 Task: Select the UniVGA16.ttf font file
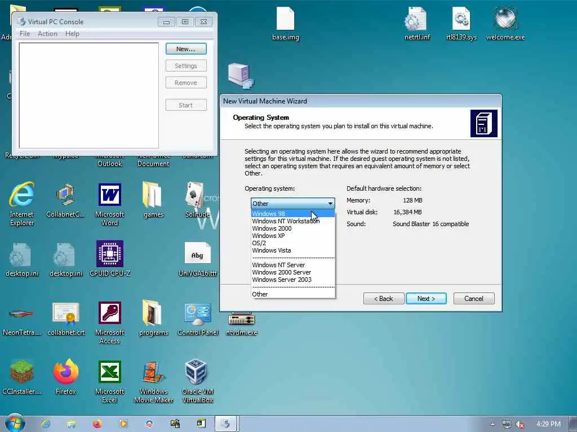coord(198,259)
